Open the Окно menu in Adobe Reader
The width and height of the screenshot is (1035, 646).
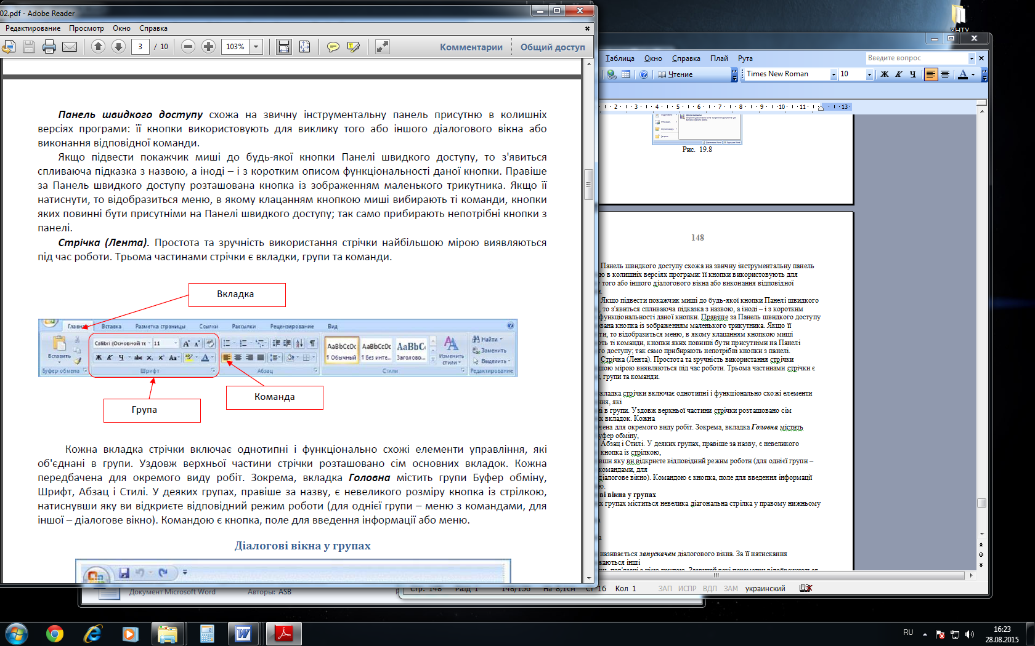coord(121,28)
